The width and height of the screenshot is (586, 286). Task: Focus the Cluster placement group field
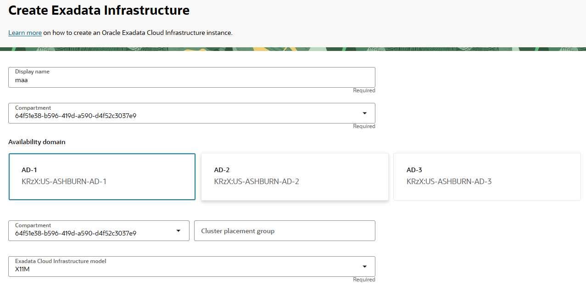pyautogui.click(x=285, y=231)
